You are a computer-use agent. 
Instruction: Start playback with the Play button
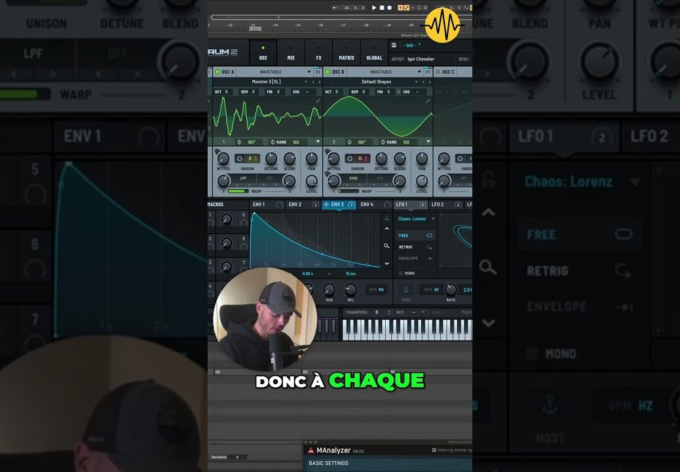tap(374, 8)
